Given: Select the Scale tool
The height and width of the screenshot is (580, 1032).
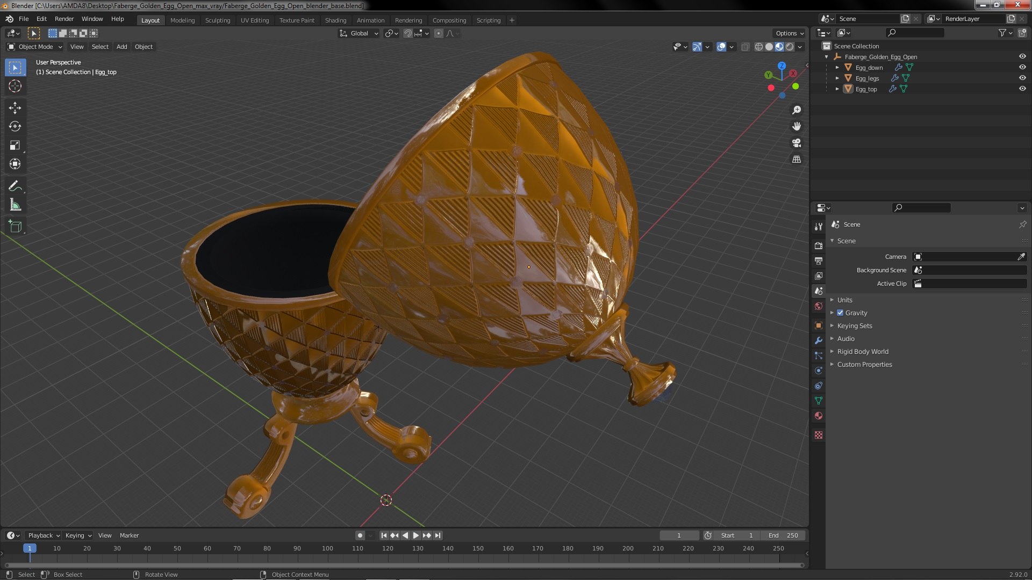Looking at the screenshot, I should 15,145.
